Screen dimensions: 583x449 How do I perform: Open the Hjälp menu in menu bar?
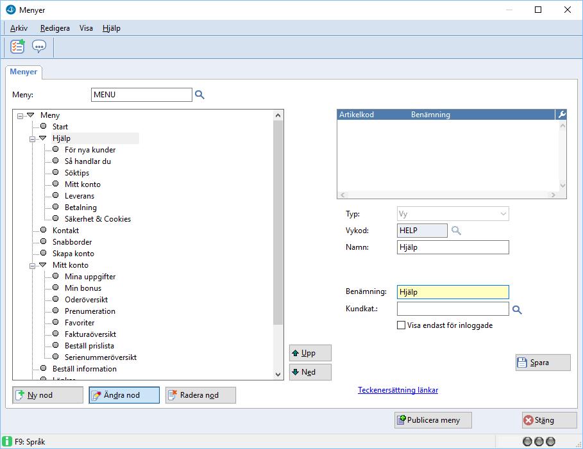[112, 28]
